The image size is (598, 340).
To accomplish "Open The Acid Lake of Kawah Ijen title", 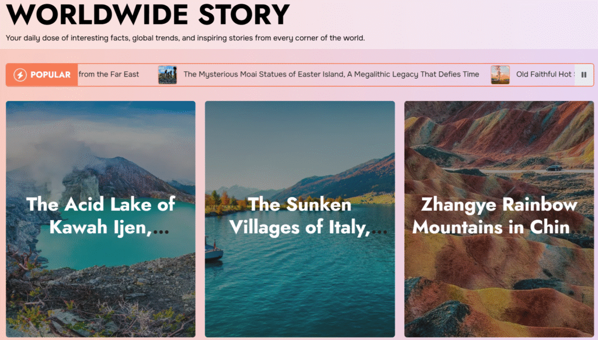I will click(100, 216).
